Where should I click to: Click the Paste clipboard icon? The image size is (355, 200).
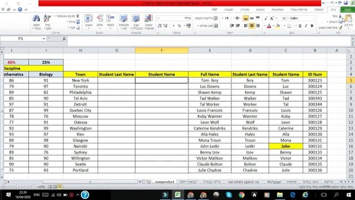click(x=348, y=18)
